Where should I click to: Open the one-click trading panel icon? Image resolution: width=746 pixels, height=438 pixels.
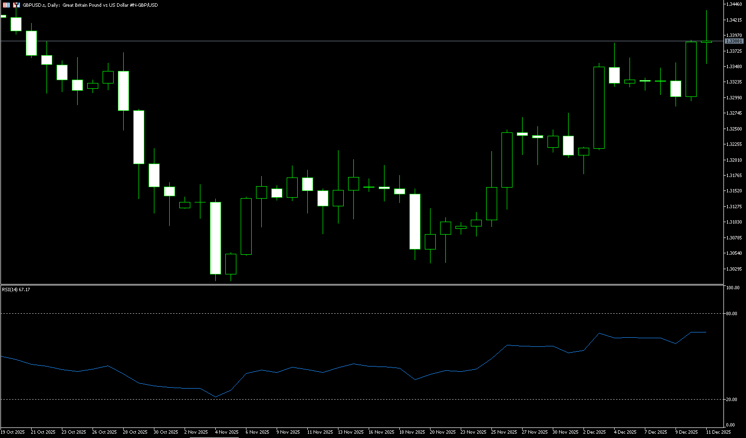pyautogui.click(x=6, y=5)
